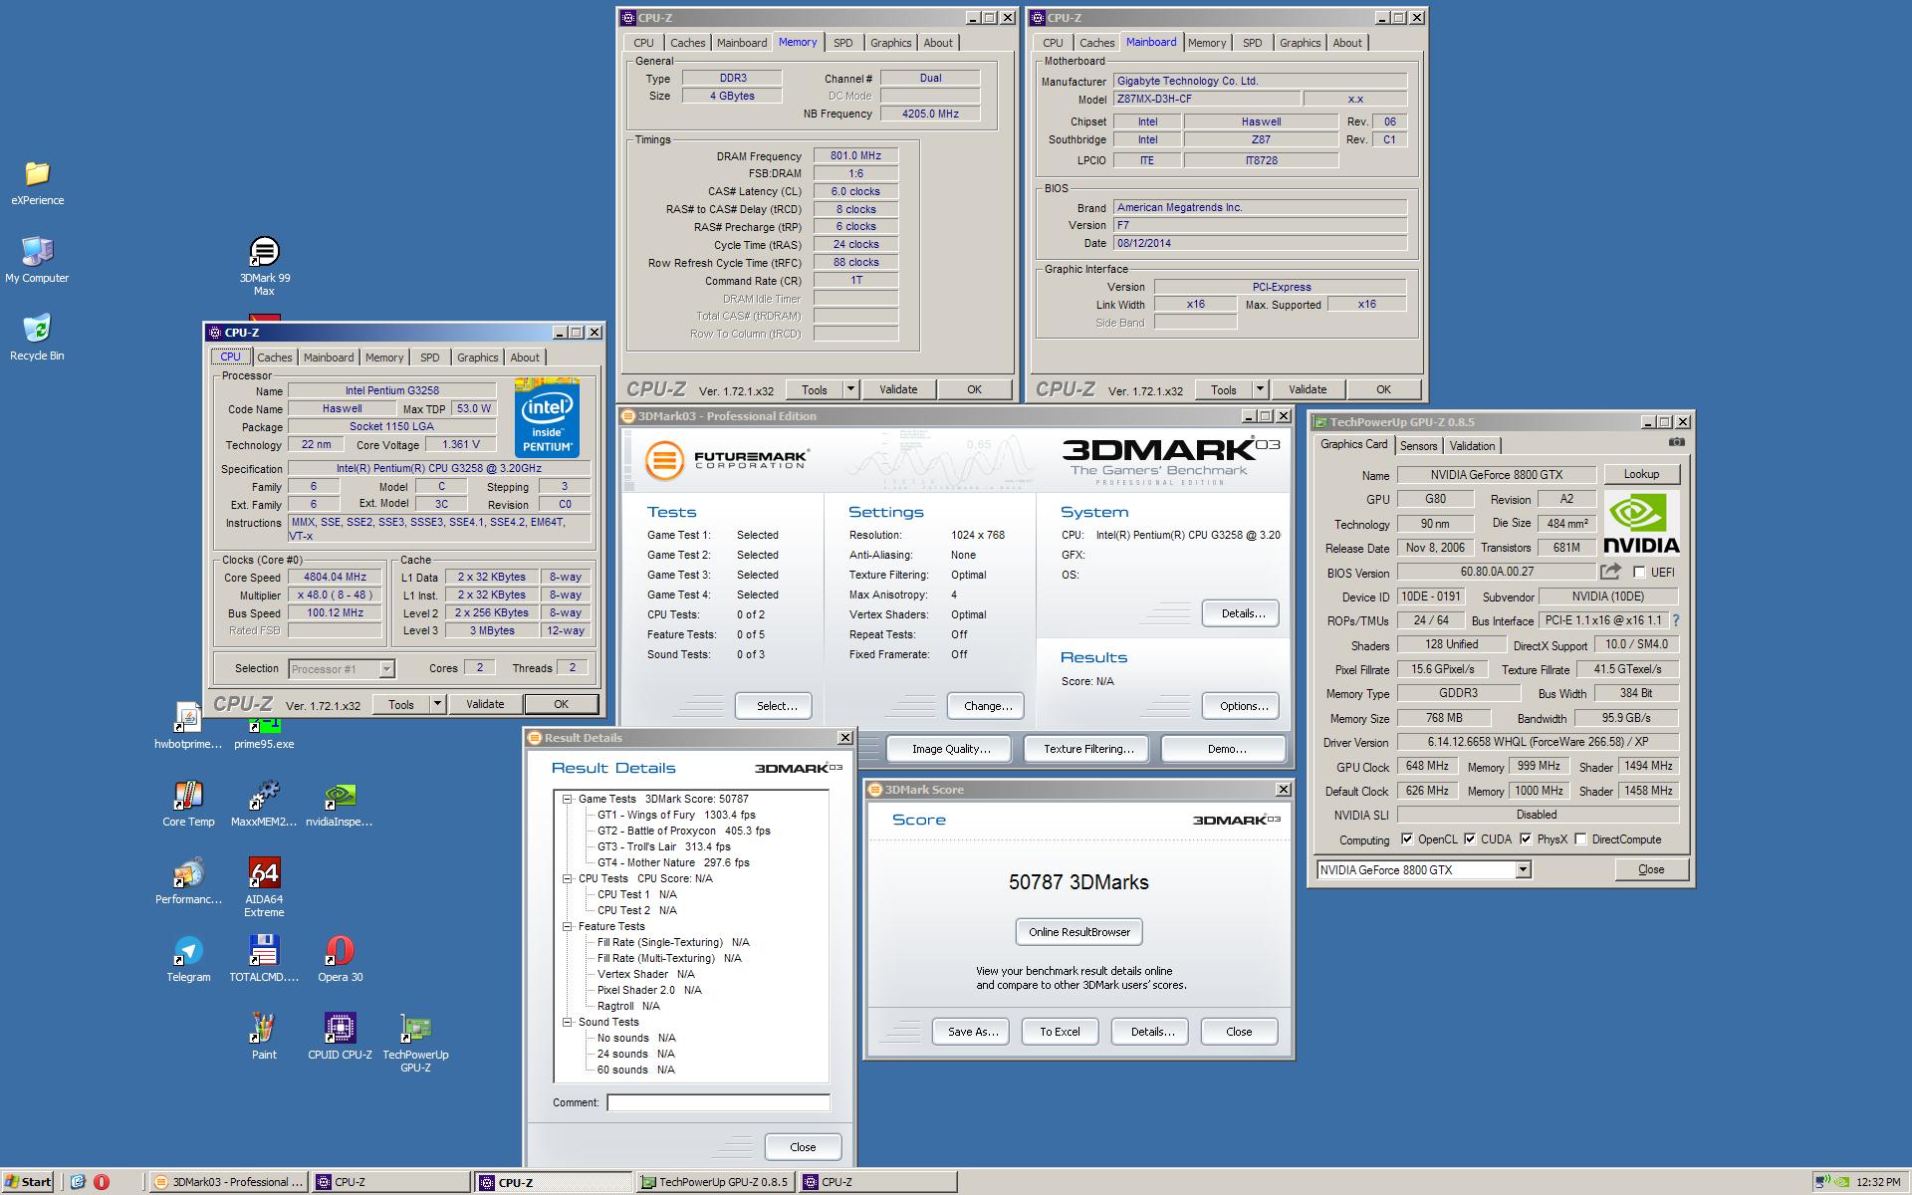1912x1195 pixels.
Task: Click Change settings button in 3DMark03
Action: tap(987, 706)
